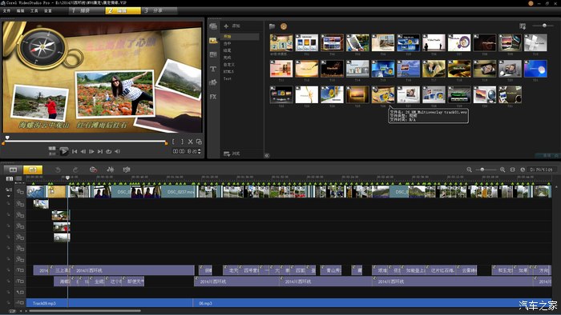The image size is (561, 315).
Task: Open the 文件 menu
Action: [x=6, y=10]
